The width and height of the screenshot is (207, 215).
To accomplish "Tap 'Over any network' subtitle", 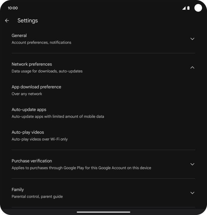I will (27, 94).
